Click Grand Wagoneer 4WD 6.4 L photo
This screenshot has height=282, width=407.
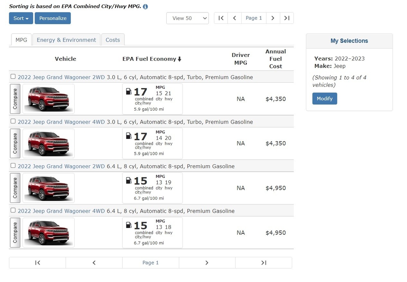click(x=48, y=233)
